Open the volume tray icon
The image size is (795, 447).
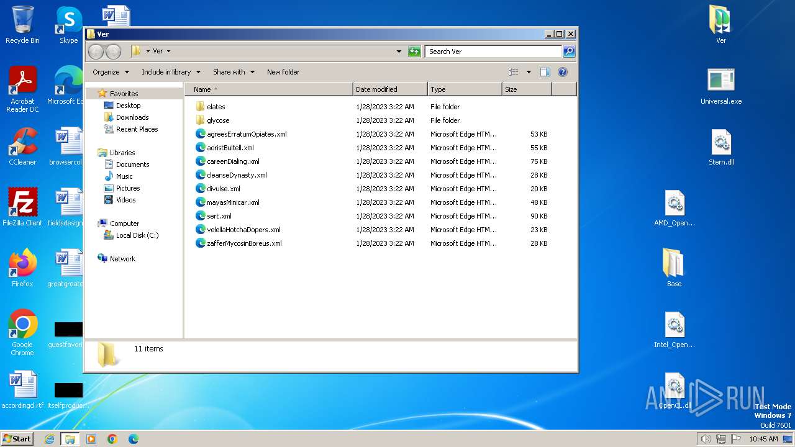706,439
